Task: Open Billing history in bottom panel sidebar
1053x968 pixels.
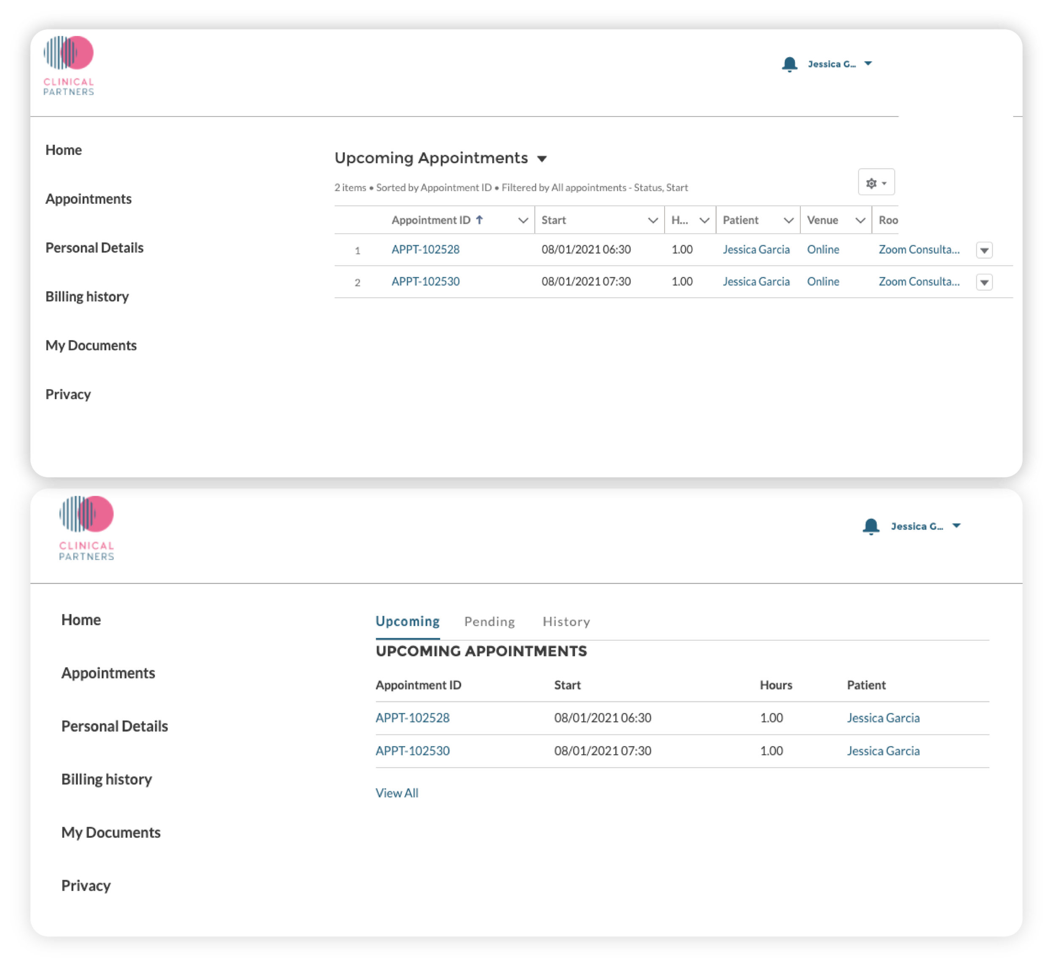Action: point(107,779)
